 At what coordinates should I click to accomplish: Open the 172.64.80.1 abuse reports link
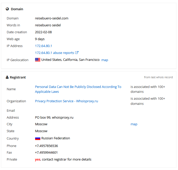pos(54,53)
